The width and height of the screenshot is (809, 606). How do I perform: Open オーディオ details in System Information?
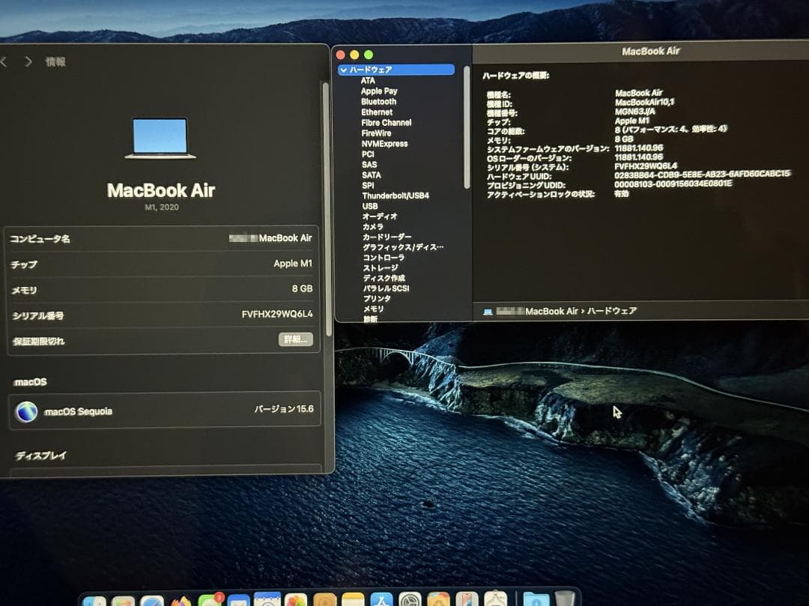click(379, 216)
